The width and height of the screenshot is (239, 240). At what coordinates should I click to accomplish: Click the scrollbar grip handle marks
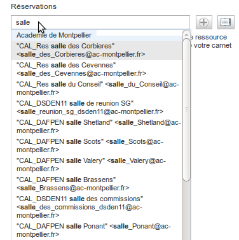(x=186, y=109)
